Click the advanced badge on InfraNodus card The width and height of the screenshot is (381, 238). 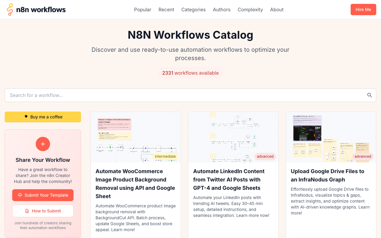[x=363, y=156]
